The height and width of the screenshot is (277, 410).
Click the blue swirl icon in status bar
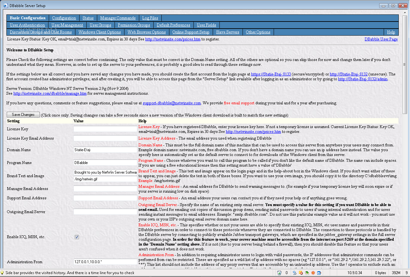295,273
